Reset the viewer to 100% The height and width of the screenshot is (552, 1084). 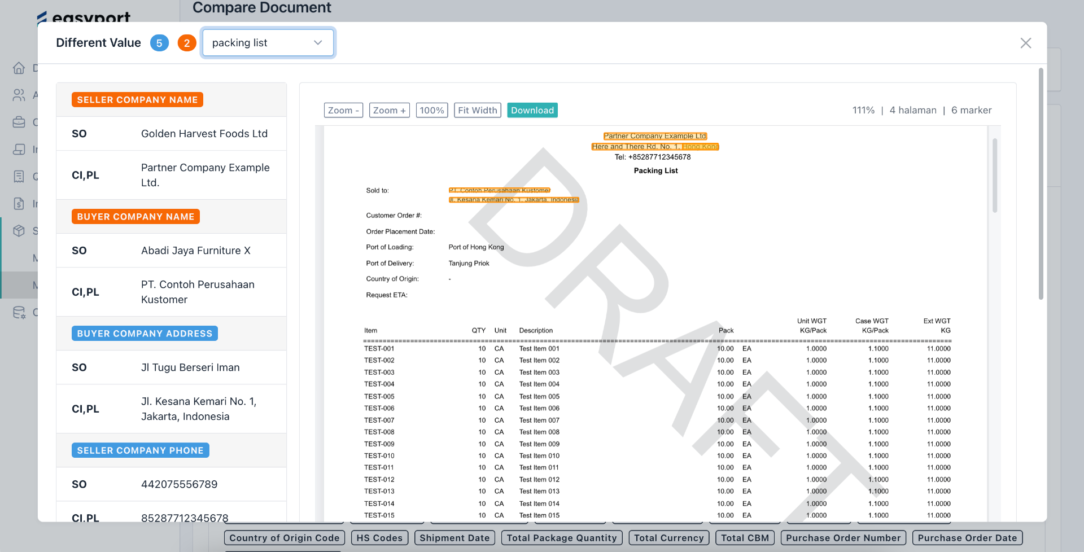coord(432,110)
